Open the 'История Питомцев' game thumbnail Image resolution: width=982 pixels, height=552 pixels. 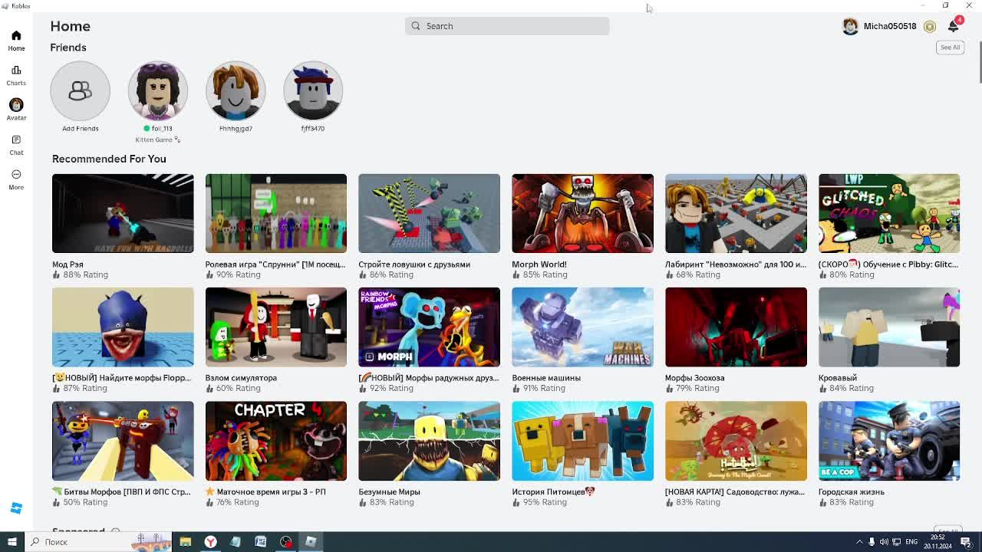pos(582,441)
